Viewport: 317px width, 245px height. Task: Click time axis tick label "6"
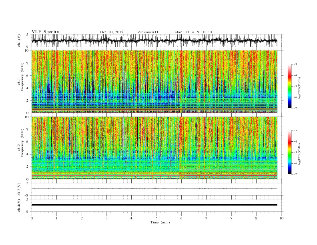pos(182,218)
